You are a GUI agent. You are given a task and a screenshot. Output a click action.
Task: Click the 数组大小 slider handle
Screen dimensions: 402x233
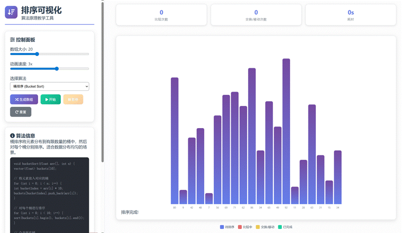click(37, 54)
